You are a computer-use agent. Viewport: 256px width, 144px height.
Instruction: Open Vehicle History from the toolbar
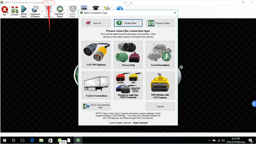coord(24,11)
